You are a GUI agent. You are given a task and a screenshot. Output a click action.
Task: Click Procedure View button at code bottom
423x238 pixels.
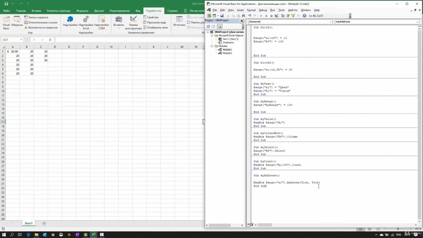pos(248,225)
